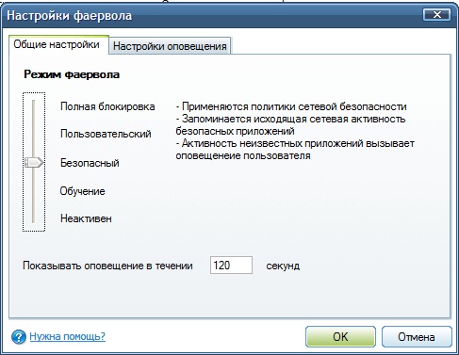
Task: Click the firewall mode slider handle
Action: [x=34, y=162]
